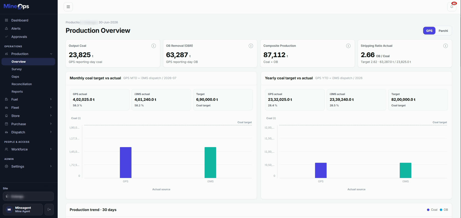Open notifications bell with 45 badge
Image resolution: width=461 pixels, height=218 pixels.
(452, 7)
